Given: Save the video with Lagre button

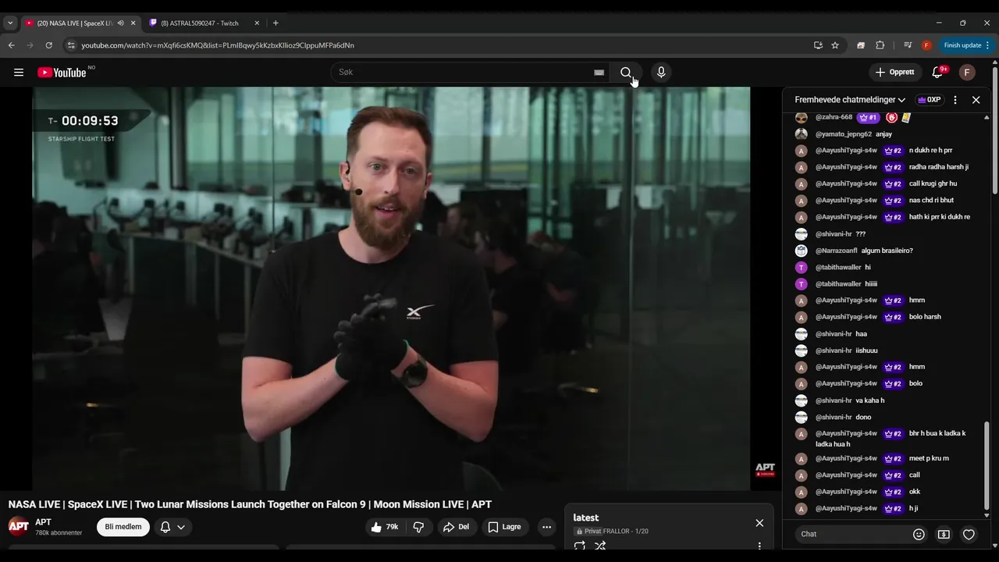Looking at the screenshot, I should click(x=504, y=527).
